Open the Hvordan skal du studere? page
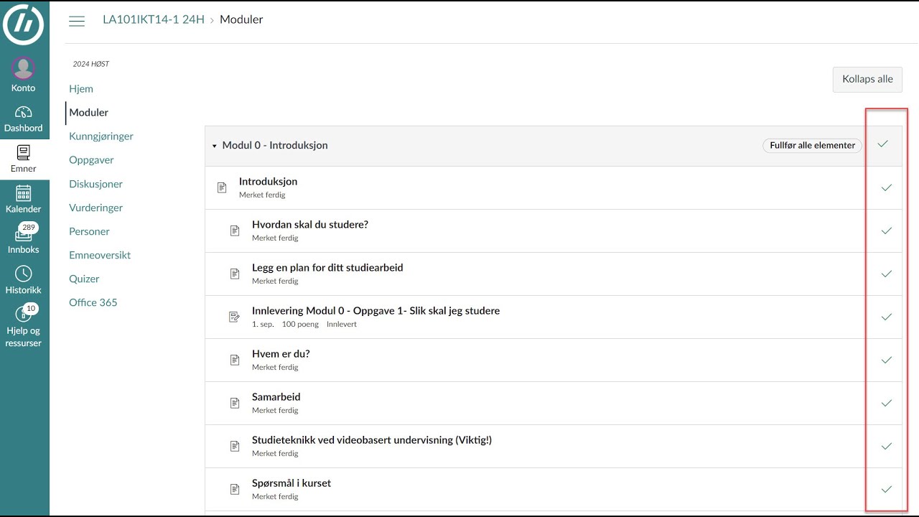 click(310, 224)
